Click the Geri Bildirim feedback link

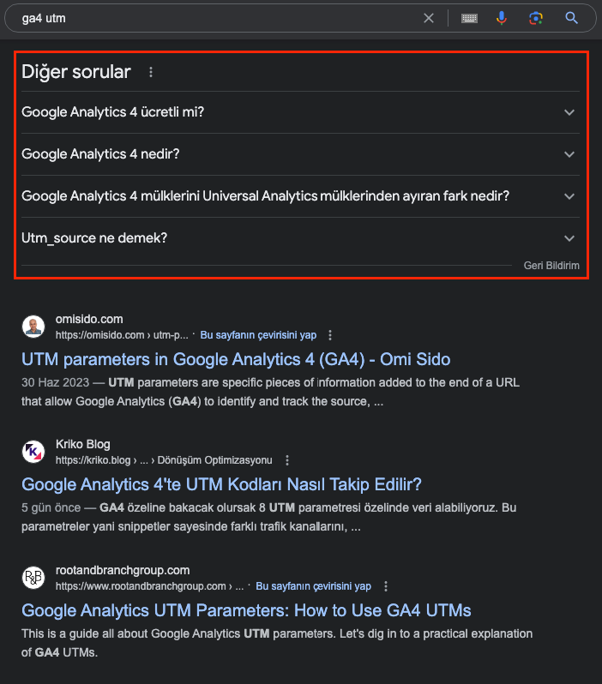point(551,266)
